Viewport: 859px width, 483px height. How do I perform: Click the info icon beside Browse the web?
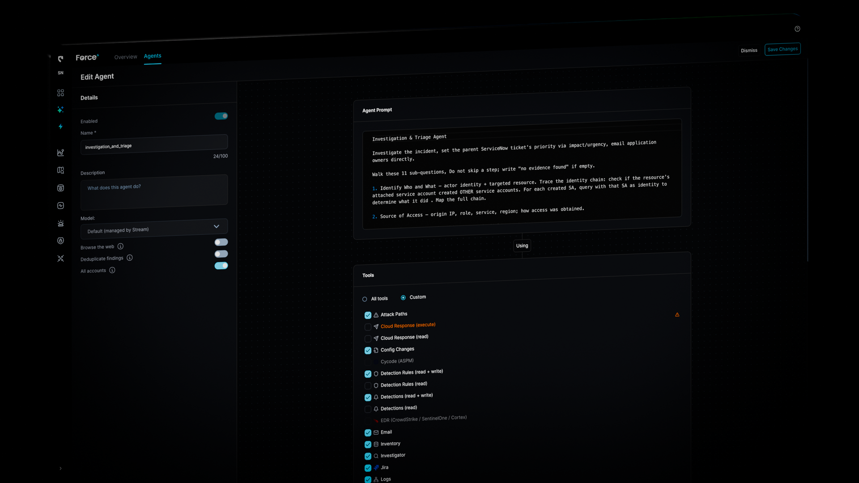coord(120,246)
